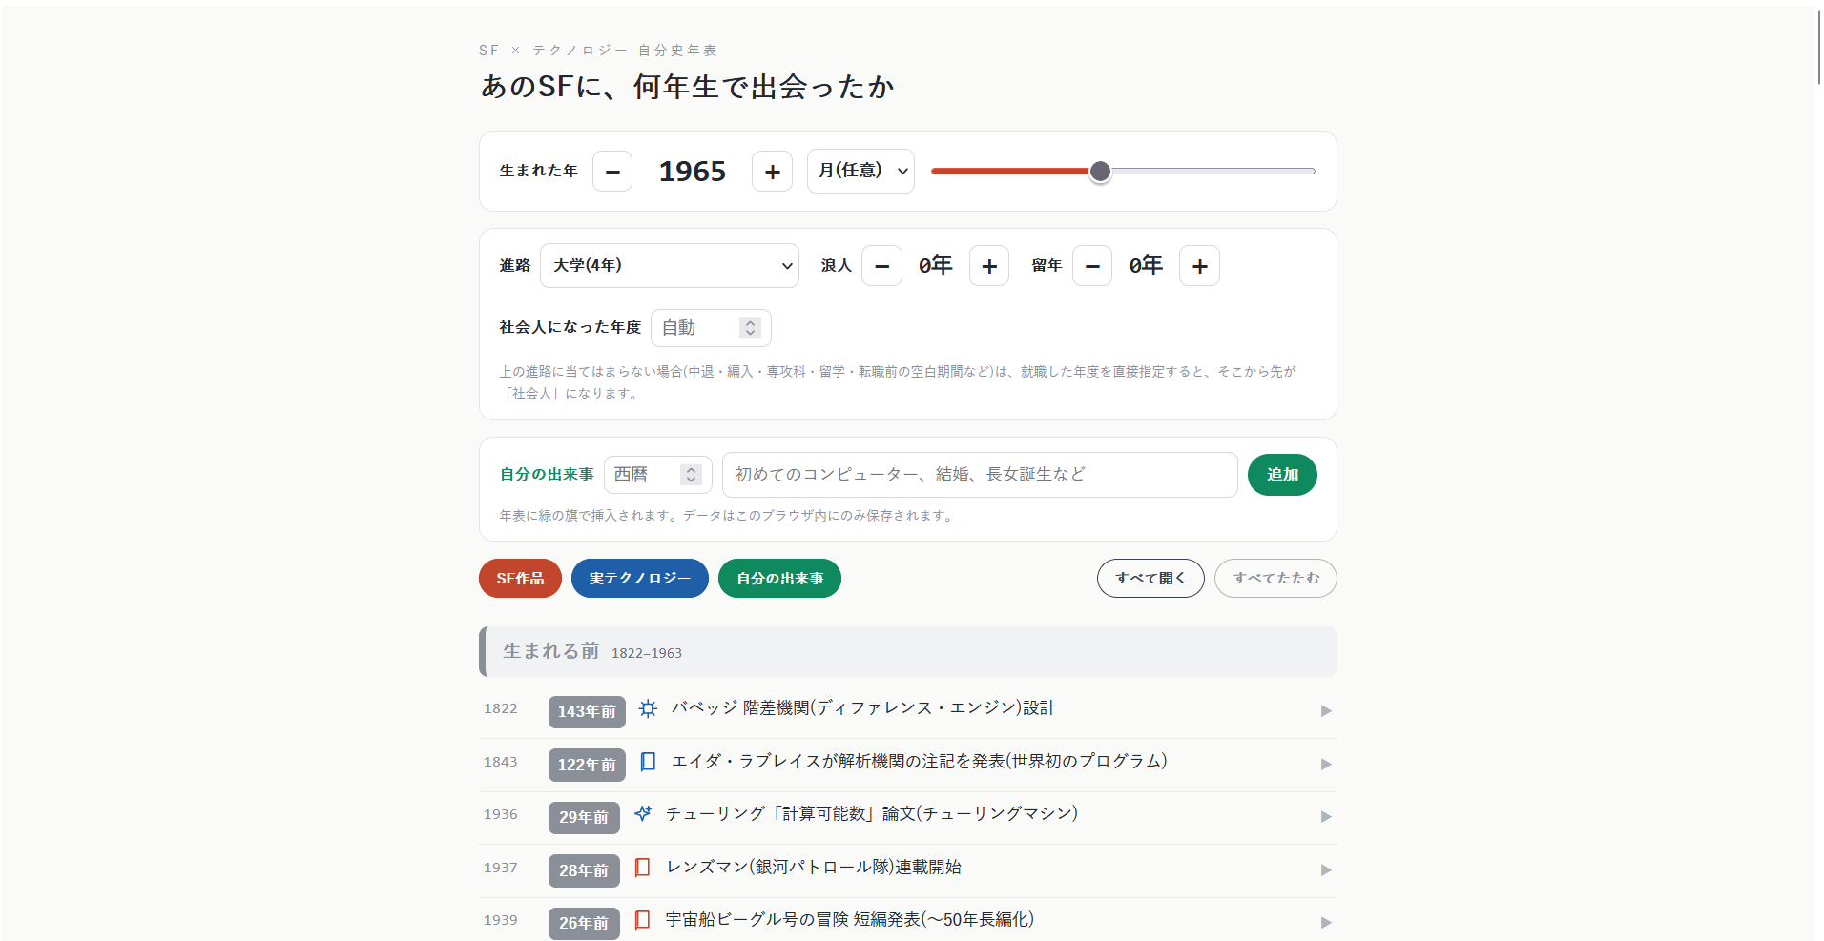Screen dimensions: 1824x941
Task: Open the 進路 大学(4年) dropdown
Action: [x=670, y=265]
